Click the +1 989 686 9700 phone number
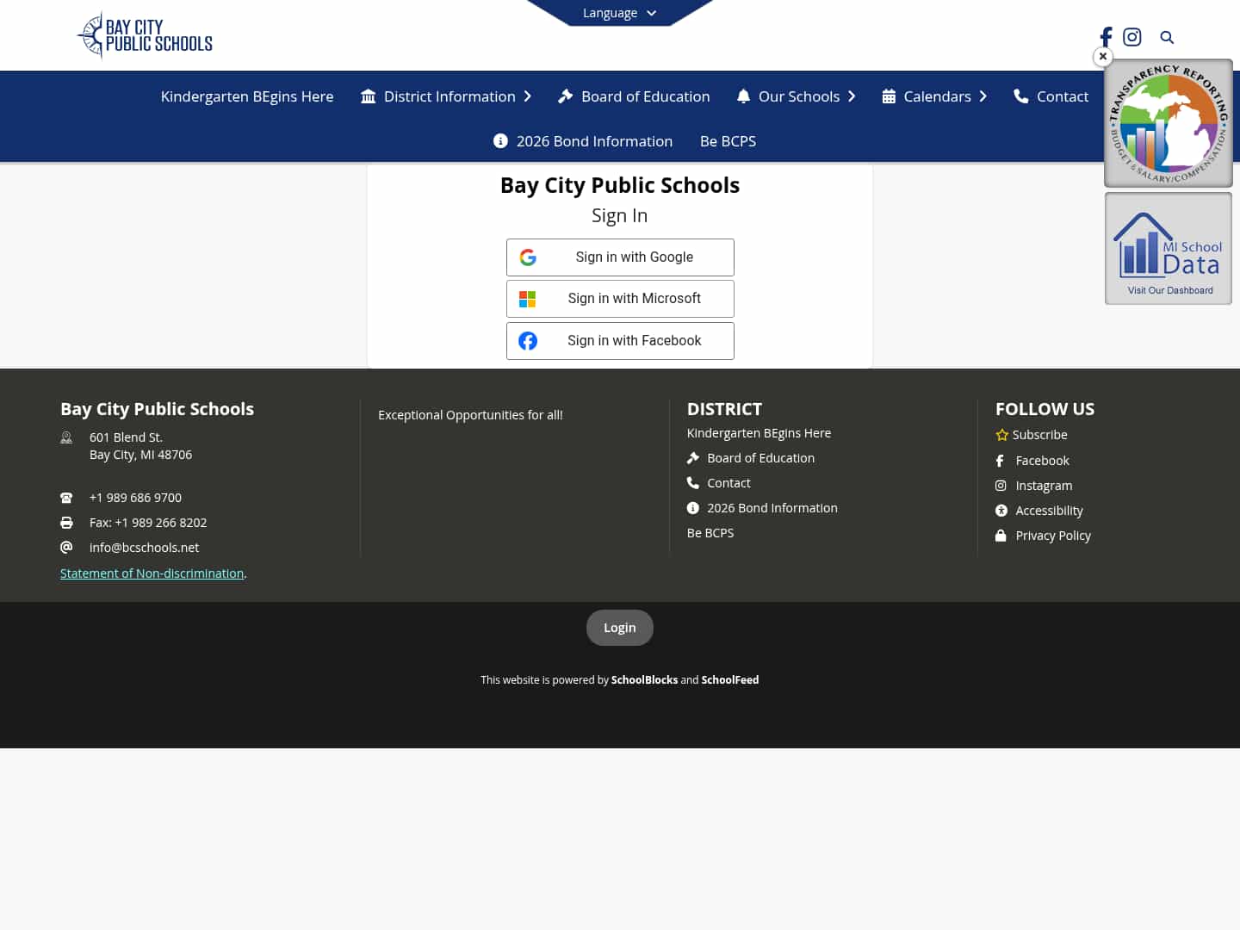Image resolution: width=1240 pixels, height=930 pixels. coord(135,498)
